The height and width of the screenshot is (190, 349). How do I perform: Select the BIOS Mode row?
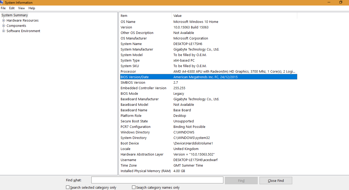pyautogui.click(x=208, y=94)
